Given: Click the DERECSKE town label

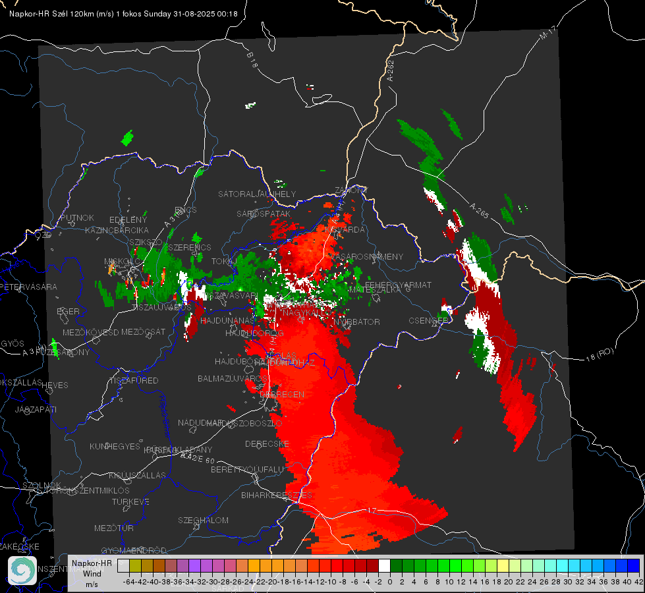Looking at the screenshot, I should pos(267,443).
